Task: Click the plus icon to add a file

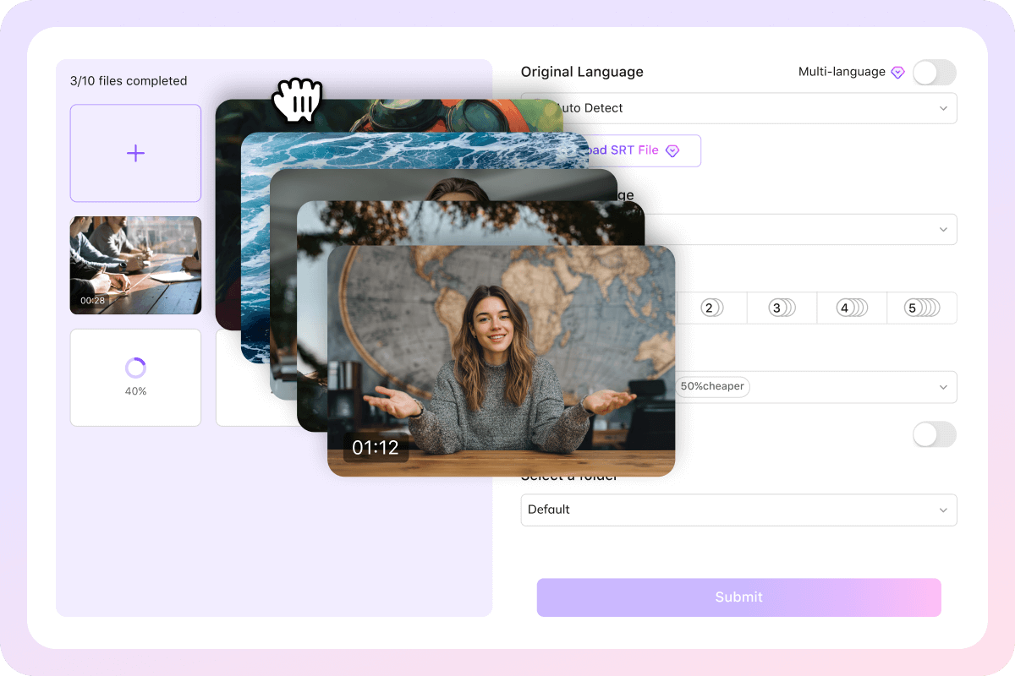Action: coord(135,153)
